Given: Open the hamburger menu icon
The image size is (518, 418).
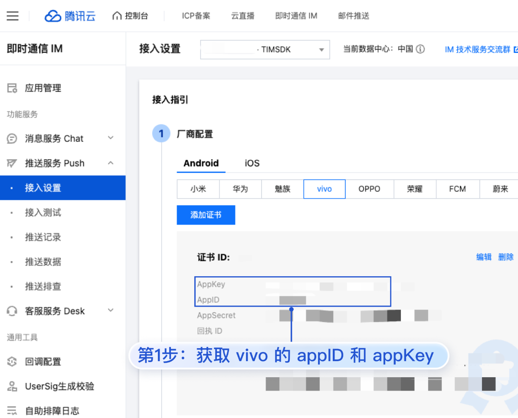Looking at the screenshot, I should point(13,16).
